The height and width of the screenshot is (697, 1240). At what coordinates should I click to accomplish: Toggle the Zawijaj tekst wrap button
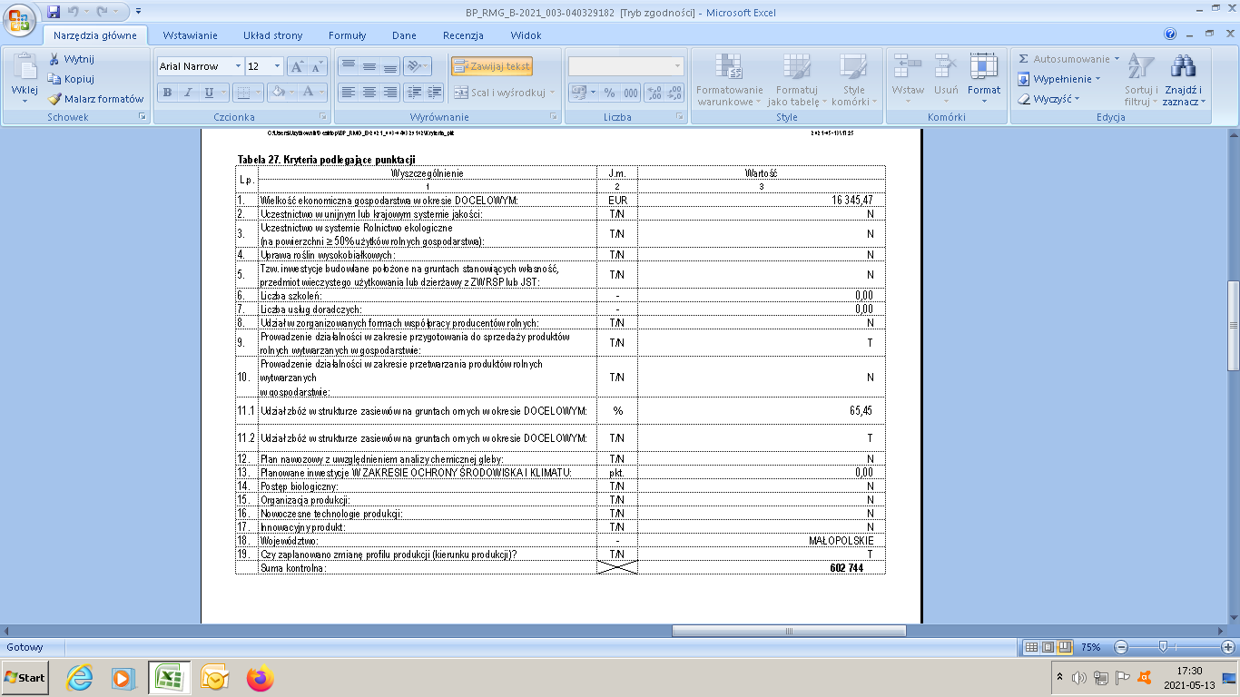click(x=492, y=66)
